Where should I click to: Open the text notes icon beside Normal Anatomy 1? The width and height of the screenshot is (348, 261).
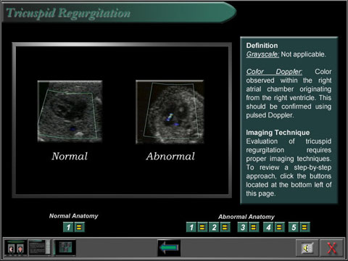coord(80,227)
